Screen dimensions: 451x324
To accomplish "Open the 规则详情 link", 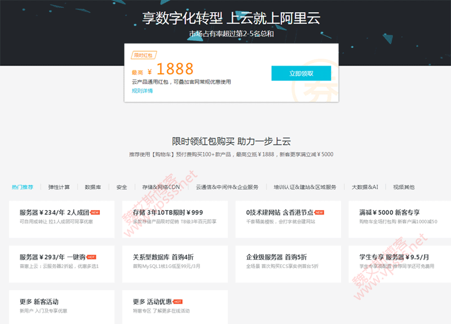I will (142, 91).
